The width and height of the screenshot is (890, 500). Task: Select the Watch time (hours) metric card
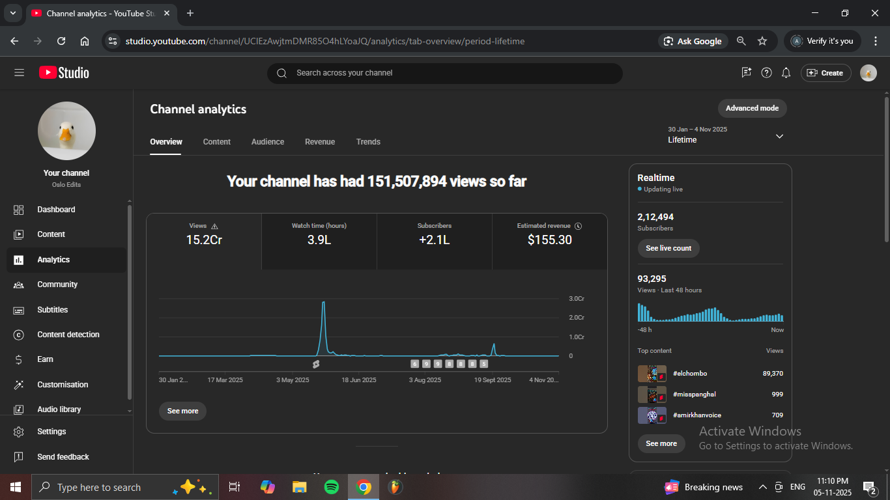tap(319, 241)
